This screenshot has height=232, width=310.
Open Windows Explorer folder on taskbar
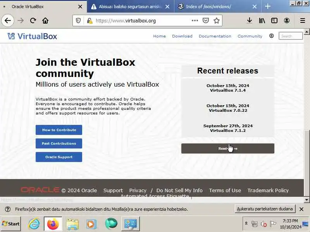(x=72, y=224)
